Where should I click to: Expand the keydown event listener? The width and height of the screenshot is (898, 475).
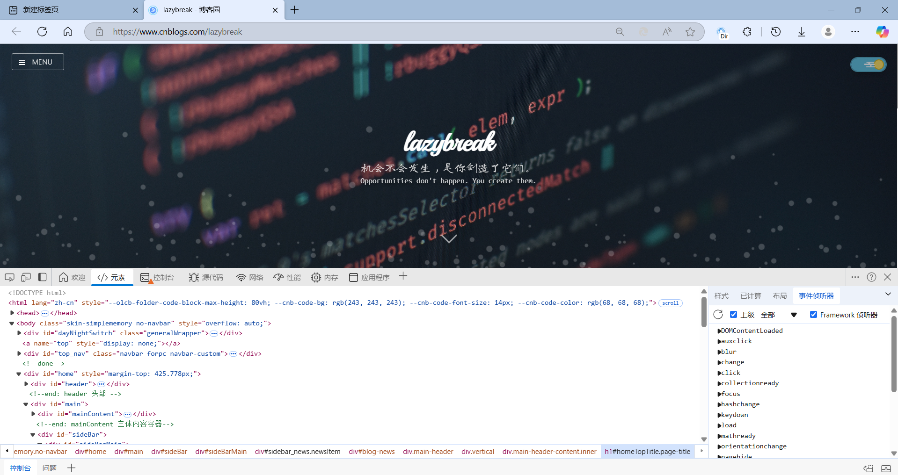click(x=719, y=415)
